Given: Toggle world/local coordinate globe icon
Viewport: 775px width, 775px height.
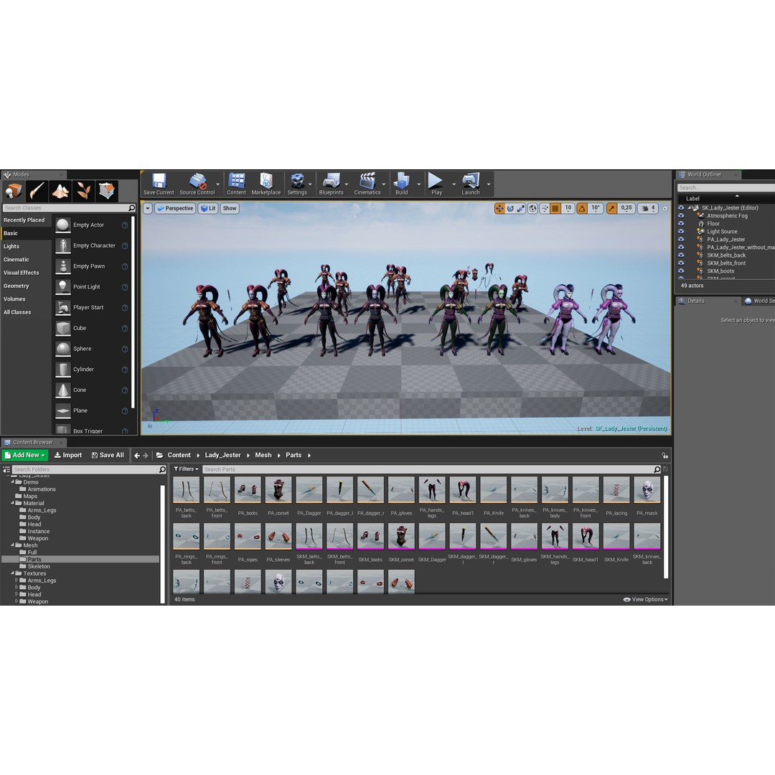Looking at the screenshot, I should pyautogui.click(x=532, y=209).
